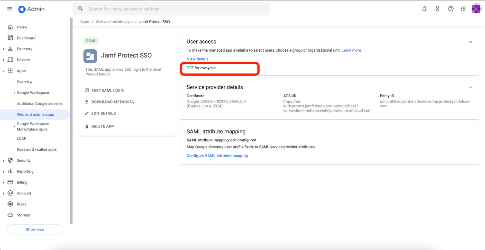Click the View details link

[197, 59]
